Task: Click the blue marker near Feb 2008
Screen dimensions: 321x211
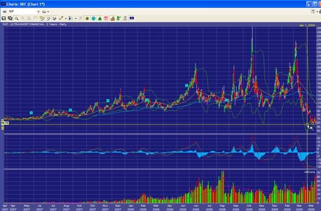Action: click(147, 100)
